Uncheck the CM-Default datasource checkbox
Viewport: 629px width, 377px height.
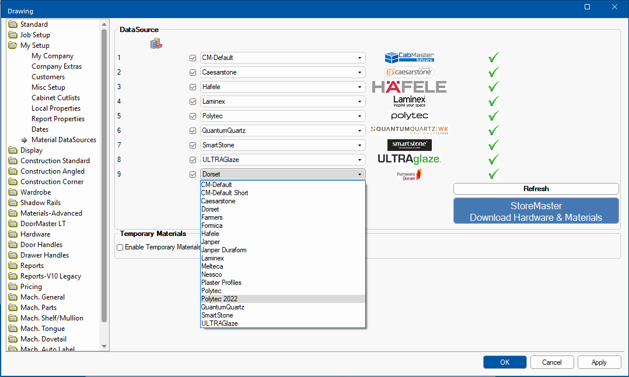point(193,58)
